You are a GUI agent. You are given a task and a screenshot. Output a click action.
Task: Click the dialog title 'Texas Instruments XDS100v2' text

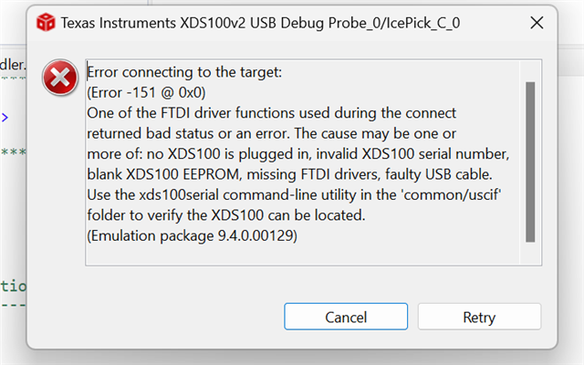153,23
